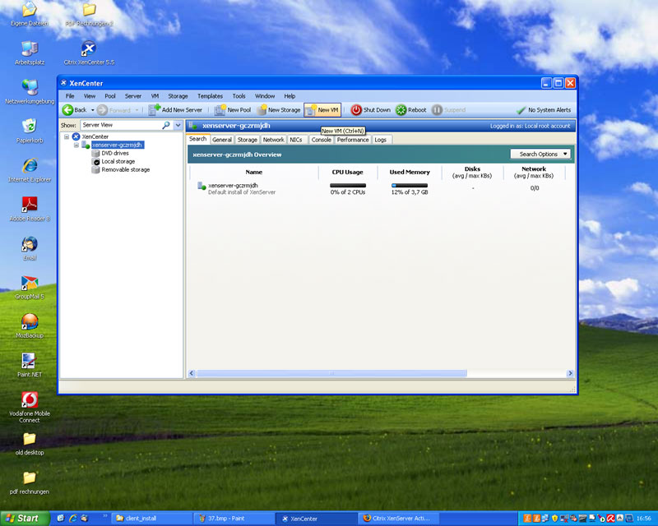Click Internet Explorer desktop icon

coord(30,170)
